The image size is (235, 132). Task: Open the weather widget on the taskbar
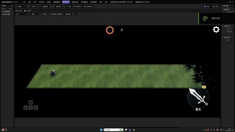click(5, 130)
